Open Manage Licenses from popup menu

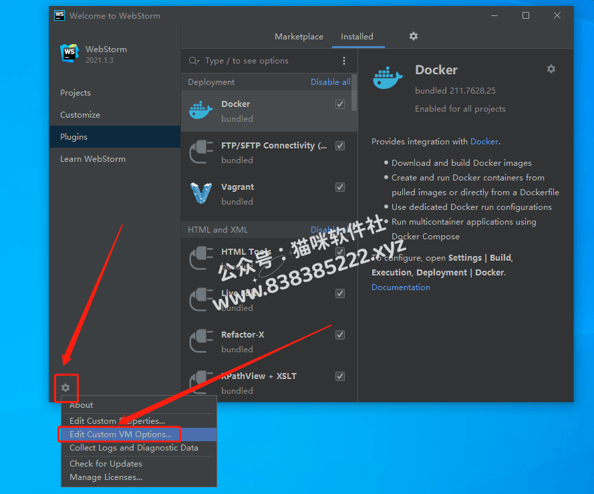tap(139, 477)
